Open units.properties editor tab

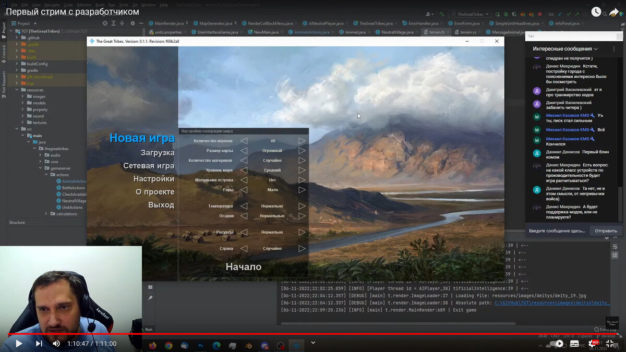[x=165, y=32]
